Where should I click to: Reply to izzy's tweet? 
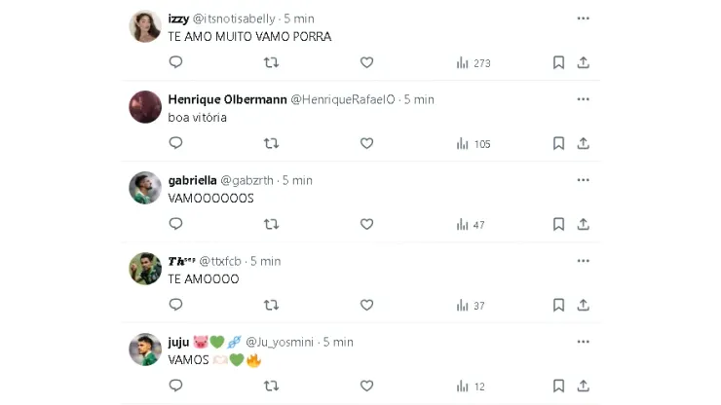[x=176, y=62]
